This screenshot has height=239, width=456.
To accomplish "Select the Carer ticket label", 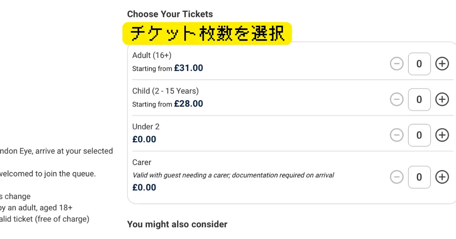I will point(142,162).
